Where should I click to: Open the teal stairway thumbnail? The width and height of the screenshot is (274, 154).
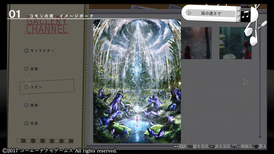pyautogui.click(x=235, y=43)
